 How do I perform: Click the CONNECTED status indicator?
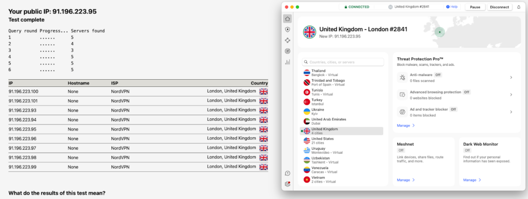pyautogui.click(x=356, y=7)
